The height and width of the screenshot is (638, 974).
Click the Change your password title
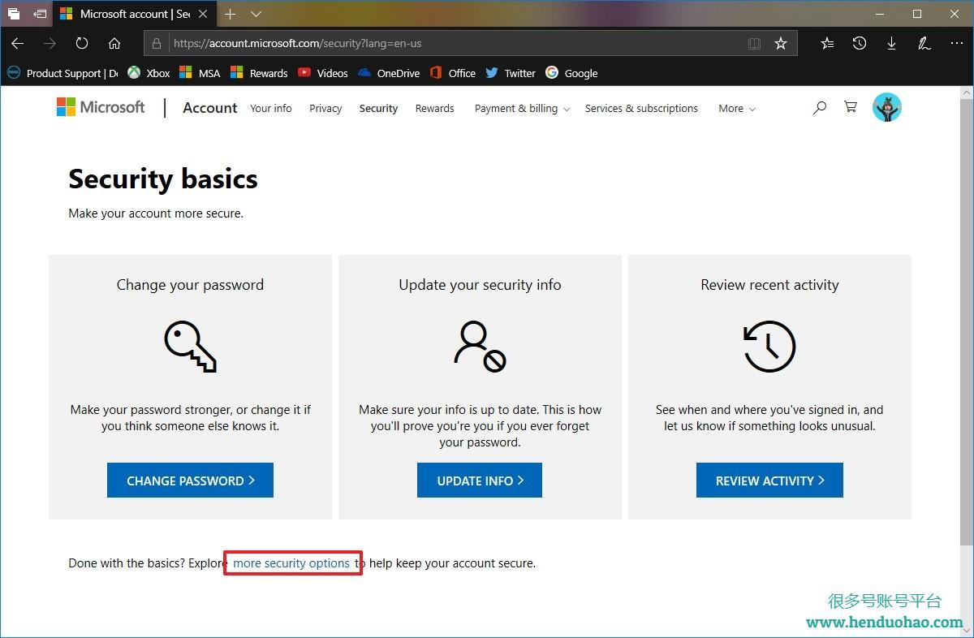190,285
